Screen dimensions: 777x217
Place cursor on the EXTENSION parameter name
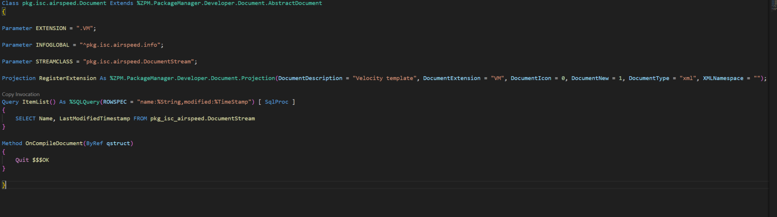pyautogui.click(x=51, y=28)
